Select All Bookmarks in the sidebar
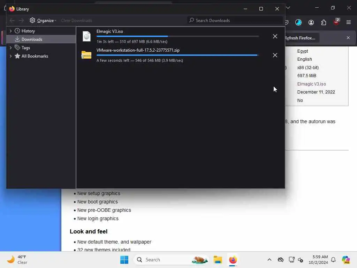Screen dimensions: 357x268 [x=35, y=56]
